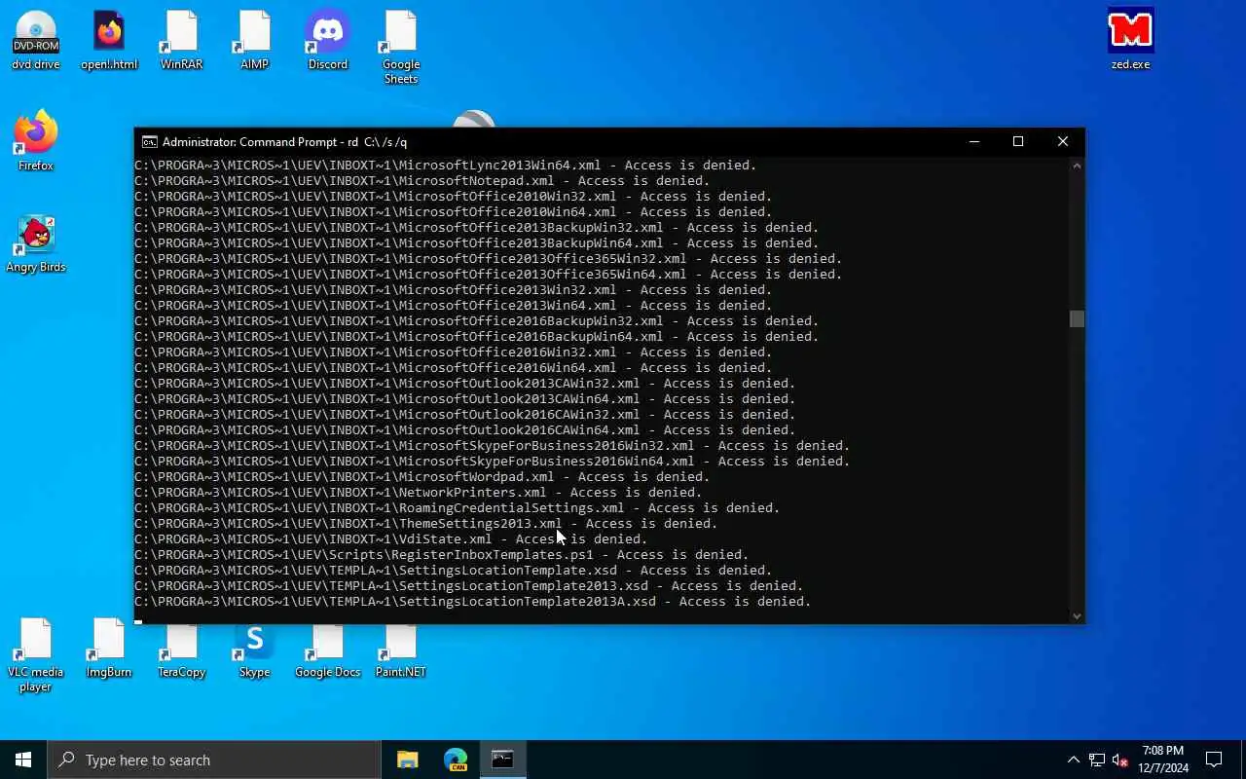The width and height of the screenshot is (1246, 779).
Task: Click the SettingsLocationTemplate2013A.xsd output line
Action: pos(473,602)
